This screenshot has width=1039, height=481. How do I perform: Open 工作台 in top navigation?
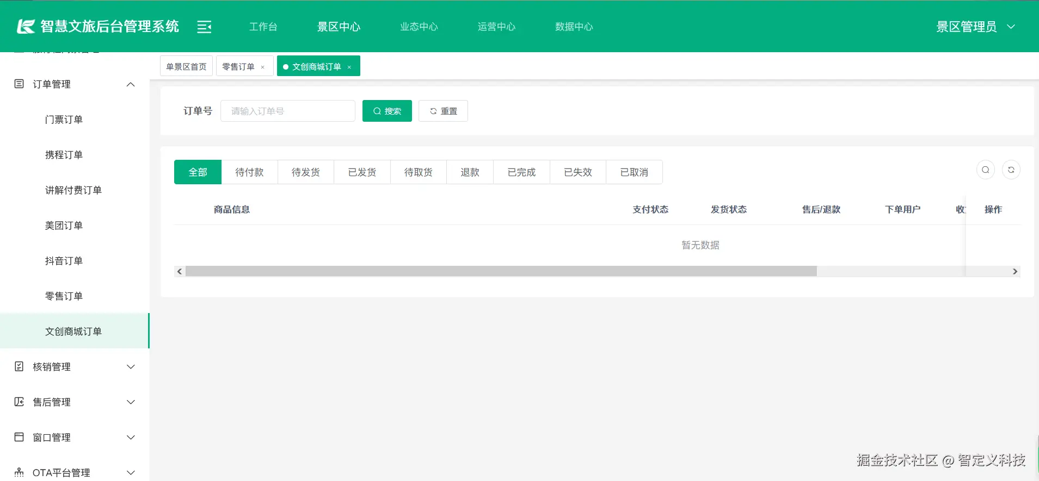pyautogui.click(x=263, y=27)
